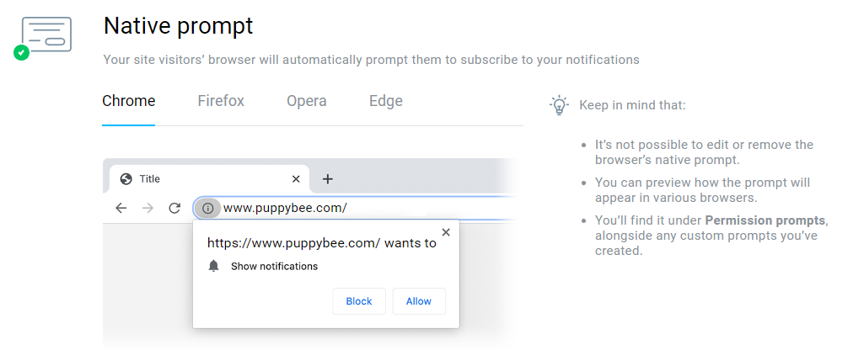Click the browser forward arrow

pos(148,208)
